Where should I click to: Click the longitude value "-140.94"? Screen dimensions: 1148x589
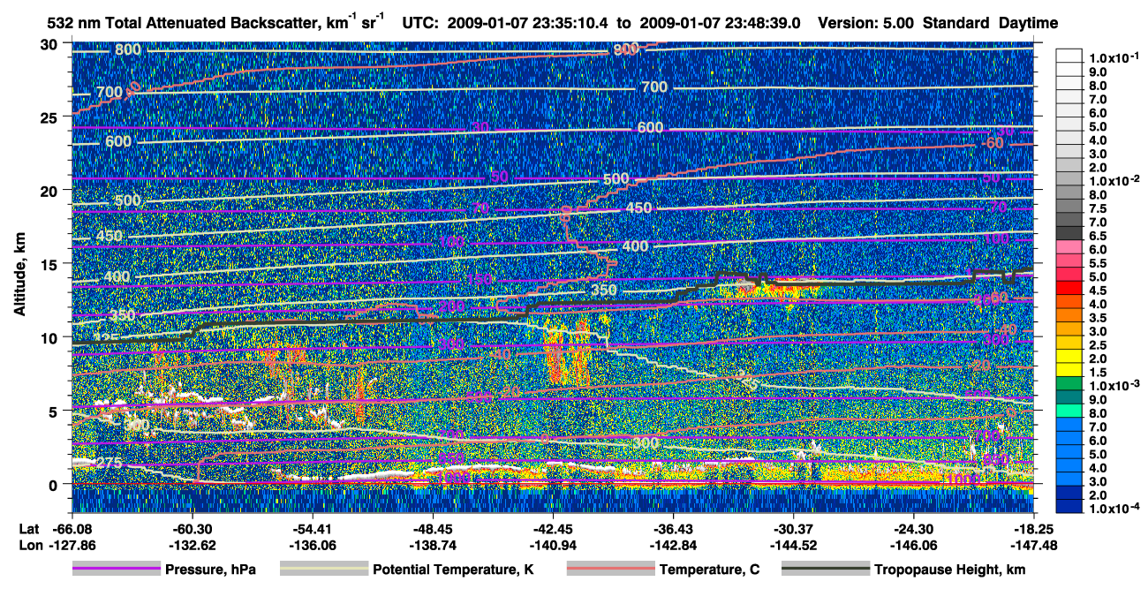pyautogui.click(x=553, y=546)
